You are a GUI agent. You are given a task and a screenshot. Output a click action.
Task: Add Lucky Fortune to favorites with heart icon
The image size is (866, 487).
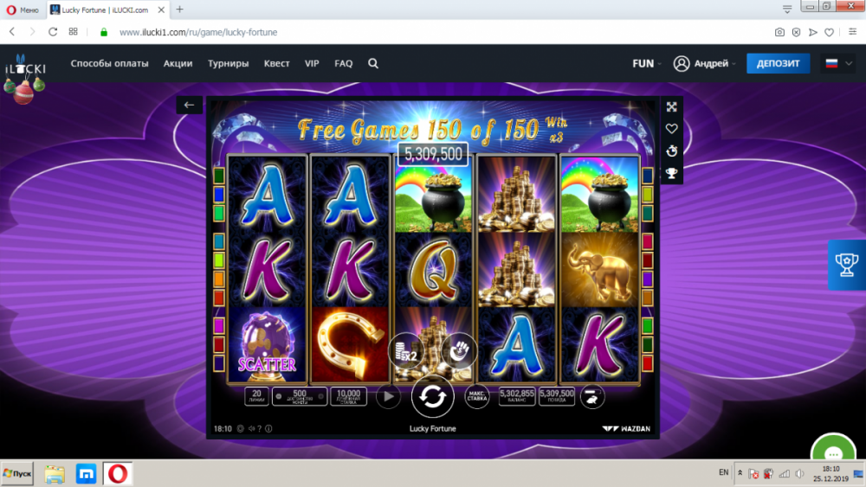(x=672, y=129)
